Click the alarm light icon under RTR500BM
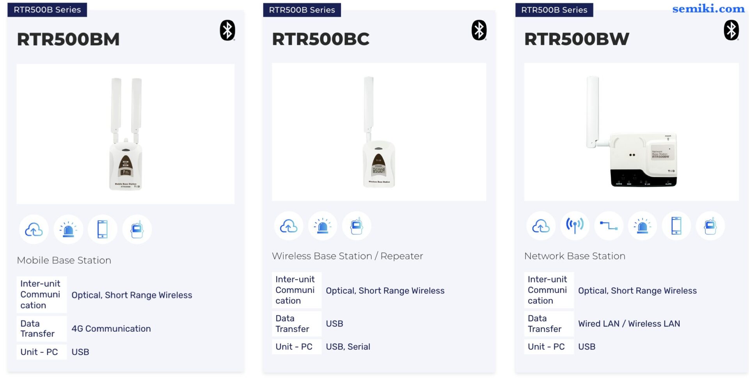Image resolution: width=749 pixels, height=380 pixels. (x=68, y=229)
